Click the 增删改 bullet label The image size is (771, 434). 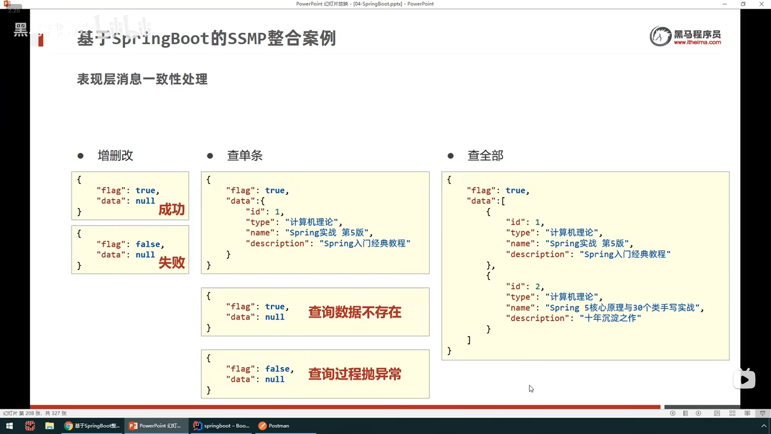tap(115, 156)
